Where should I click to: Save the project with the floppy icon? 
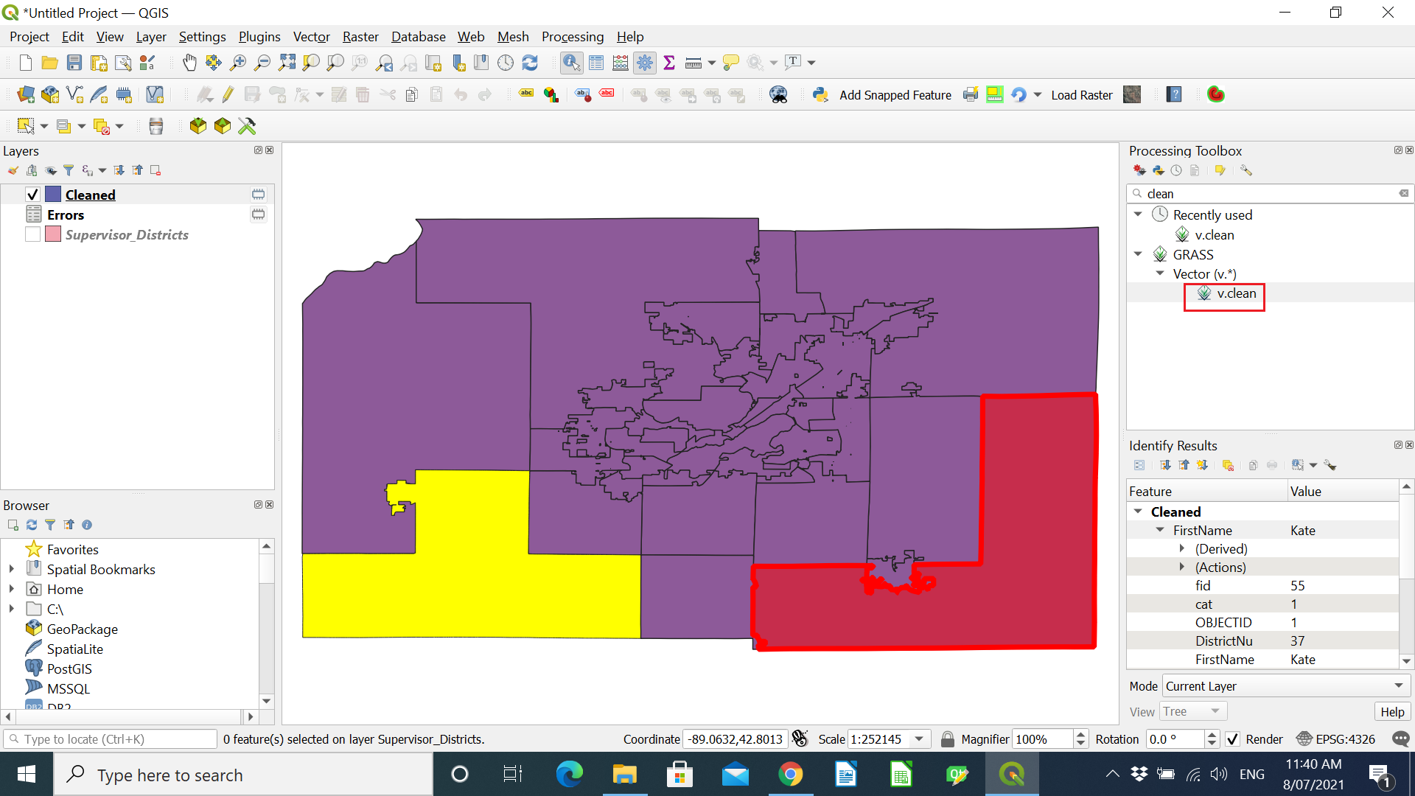coord(74,63)
